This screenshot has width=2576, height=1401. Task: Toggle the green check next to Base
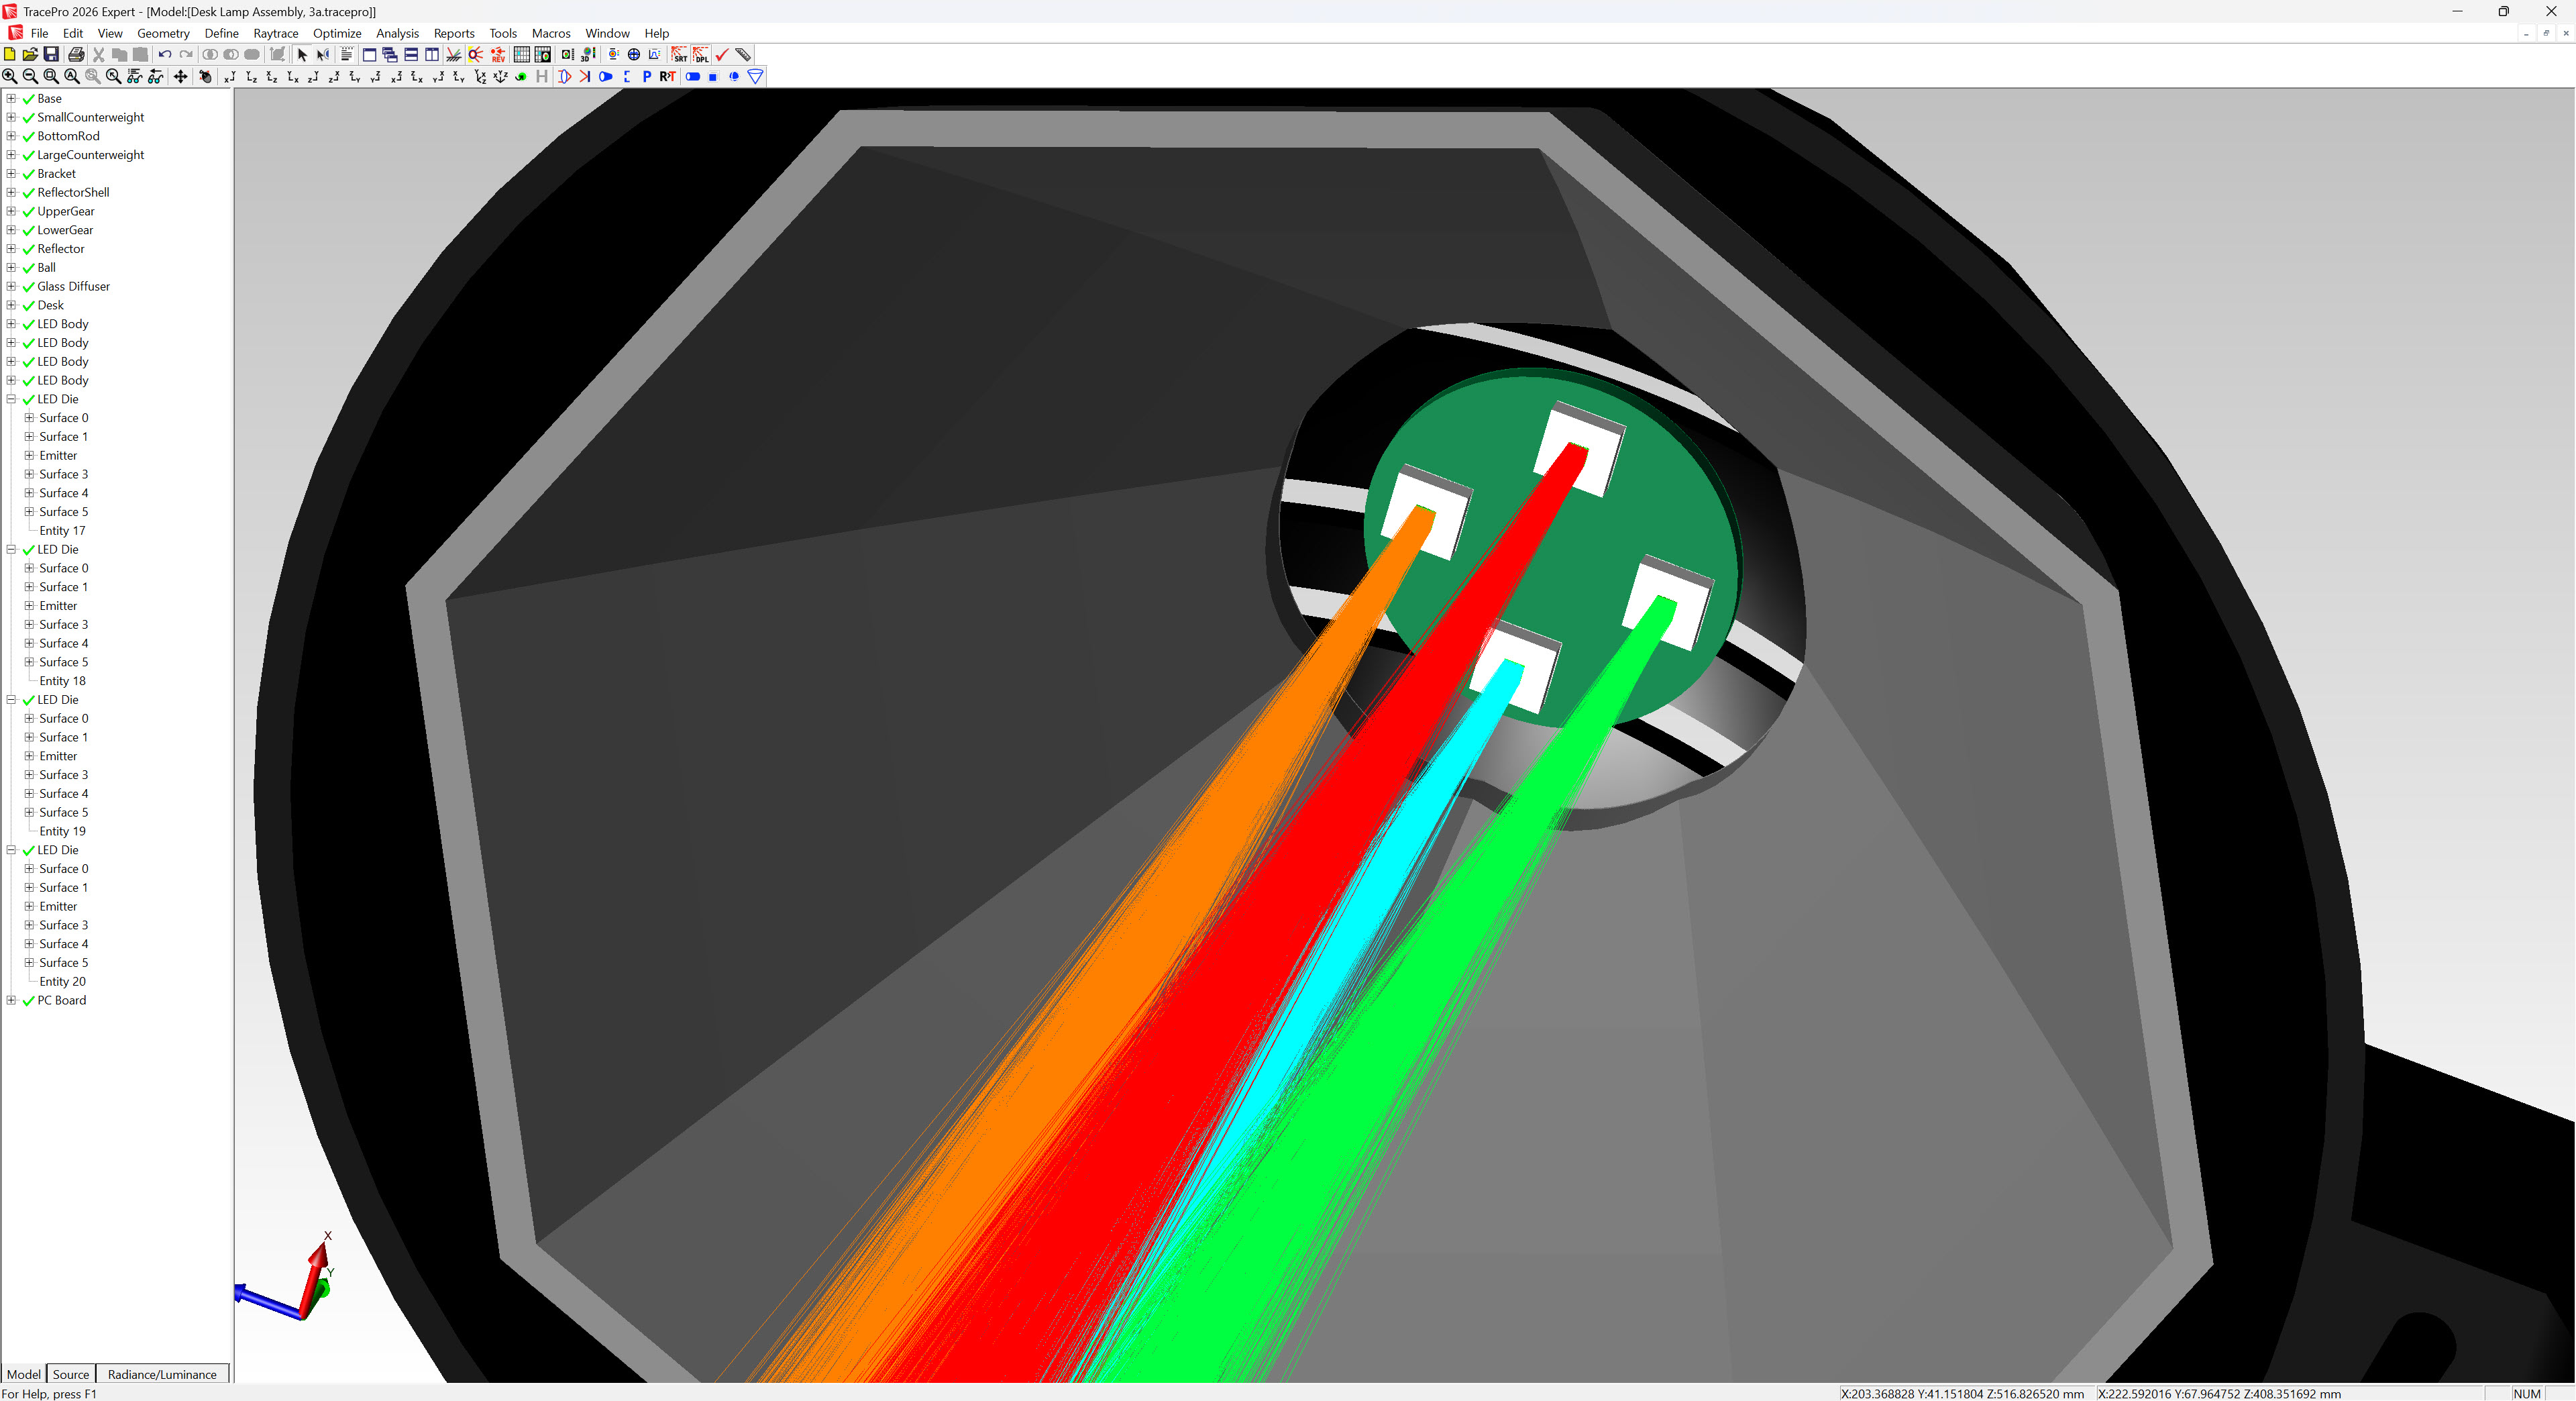[28, 99]
